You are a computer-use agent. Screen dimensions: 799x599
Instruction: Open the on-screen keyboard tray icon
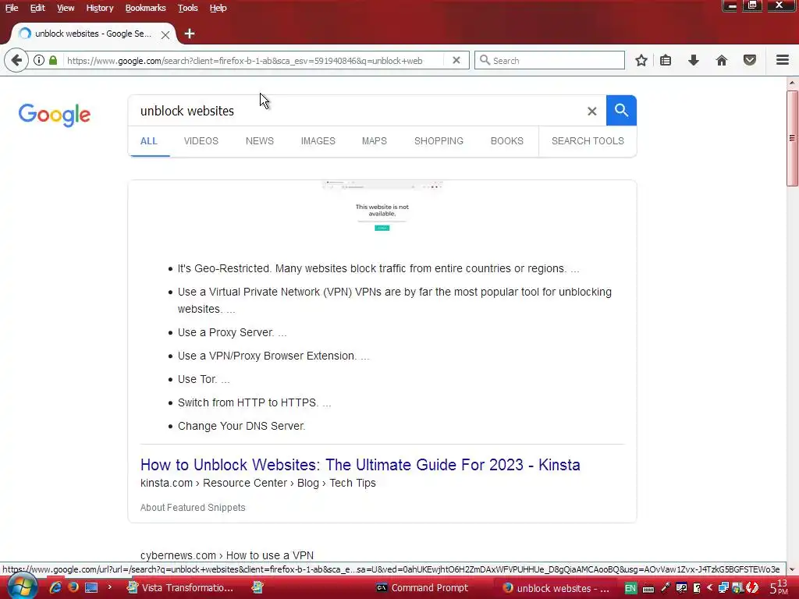click(x=648, y=589)
